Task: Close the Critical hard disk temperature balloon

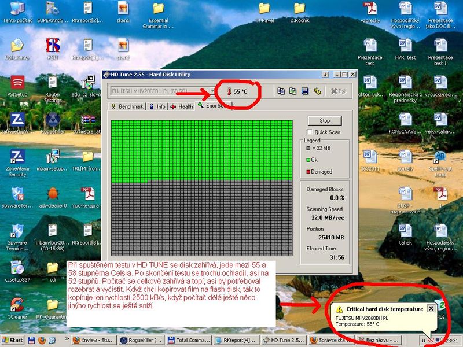Action: pyautogui.click(x=431, y=309)
